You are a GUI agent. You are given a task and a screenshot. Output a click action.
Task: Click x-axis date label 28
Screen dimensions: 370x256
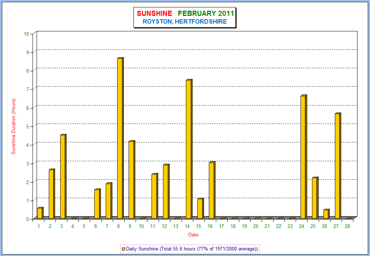point(347,226)
